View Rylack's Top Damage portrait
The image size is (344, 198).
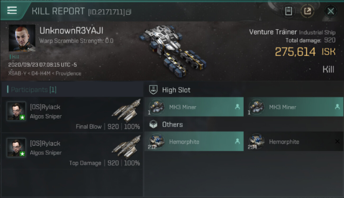16,147
